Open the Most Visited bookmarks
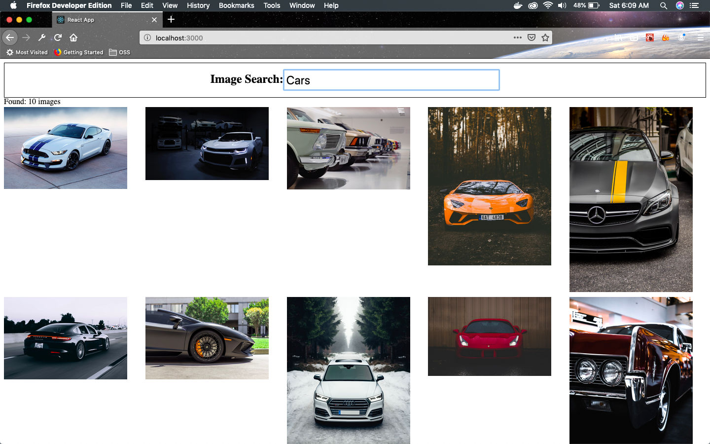Image resolution: width=710 pixels, height=444 pixels. click(27, 52)
